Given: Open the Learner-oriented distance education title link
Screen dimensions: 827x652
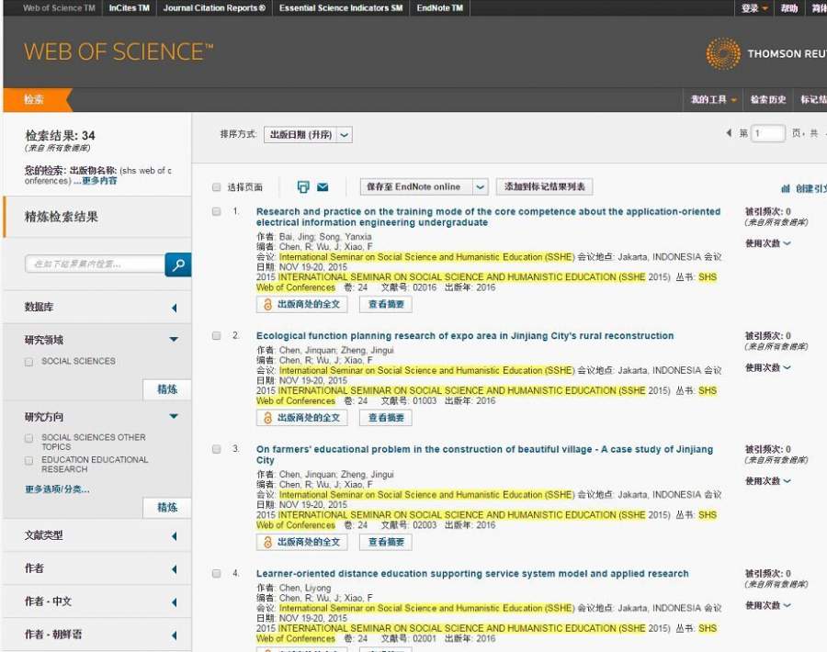Looking at the screenshot, I should click(472, 573).
